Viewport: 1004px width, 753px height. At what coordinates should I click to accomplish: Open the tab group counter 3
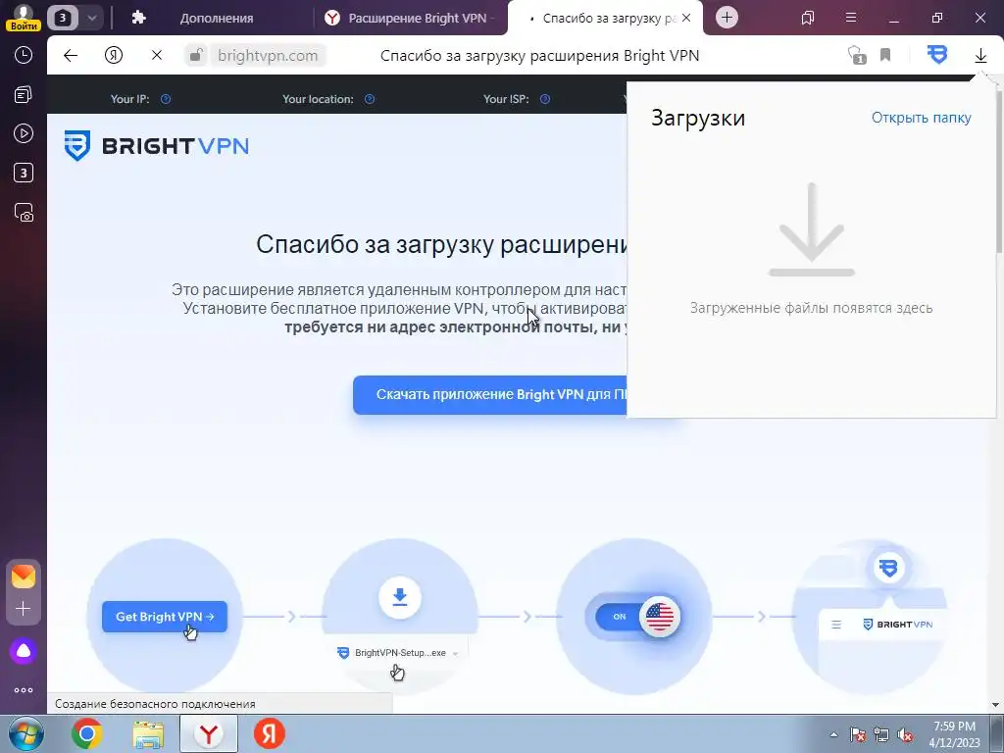[62, 18]
